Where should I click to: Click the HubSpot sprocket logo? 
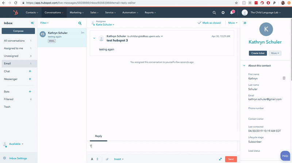pyautogui.click(x=16, y=12)
